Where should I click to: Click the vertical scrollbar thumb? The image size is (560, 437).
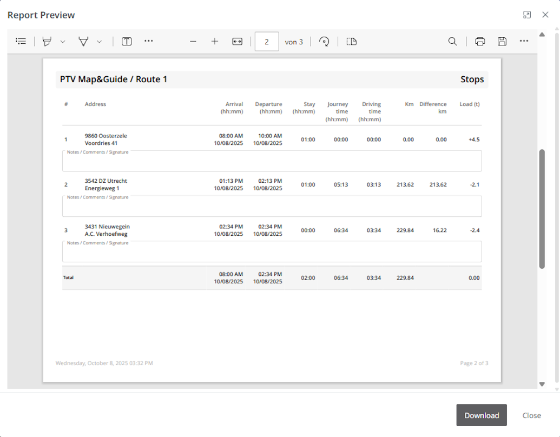pos(542,208)
